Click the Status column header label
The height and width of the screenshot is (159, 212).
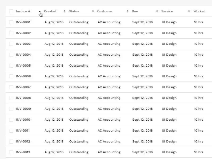74,11
